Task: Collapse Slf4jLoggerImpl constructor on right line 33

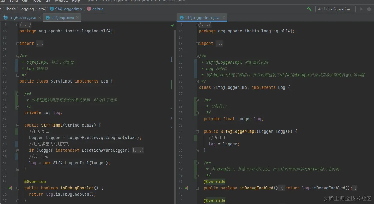Action: (x=197, y=132)
